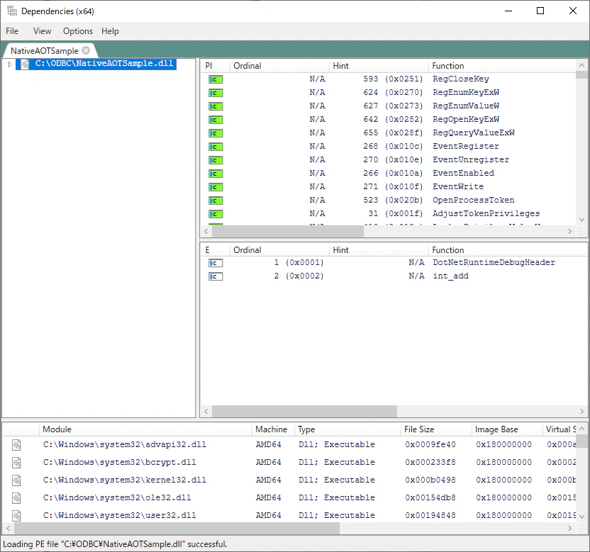This screenshot has height=552, width=590.
Task: Sort imports by the PI column header
Action: point(215,66)
